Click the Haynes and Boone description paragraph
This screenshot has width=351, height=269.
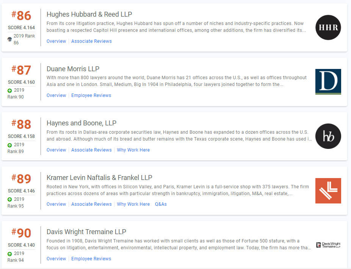(x=179, y=136)
